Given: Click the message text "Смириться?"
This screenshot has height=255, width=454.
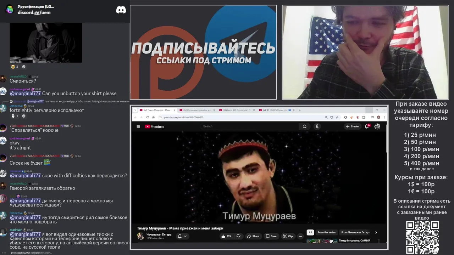Looking at the screenshot, I should coord(23,81).
